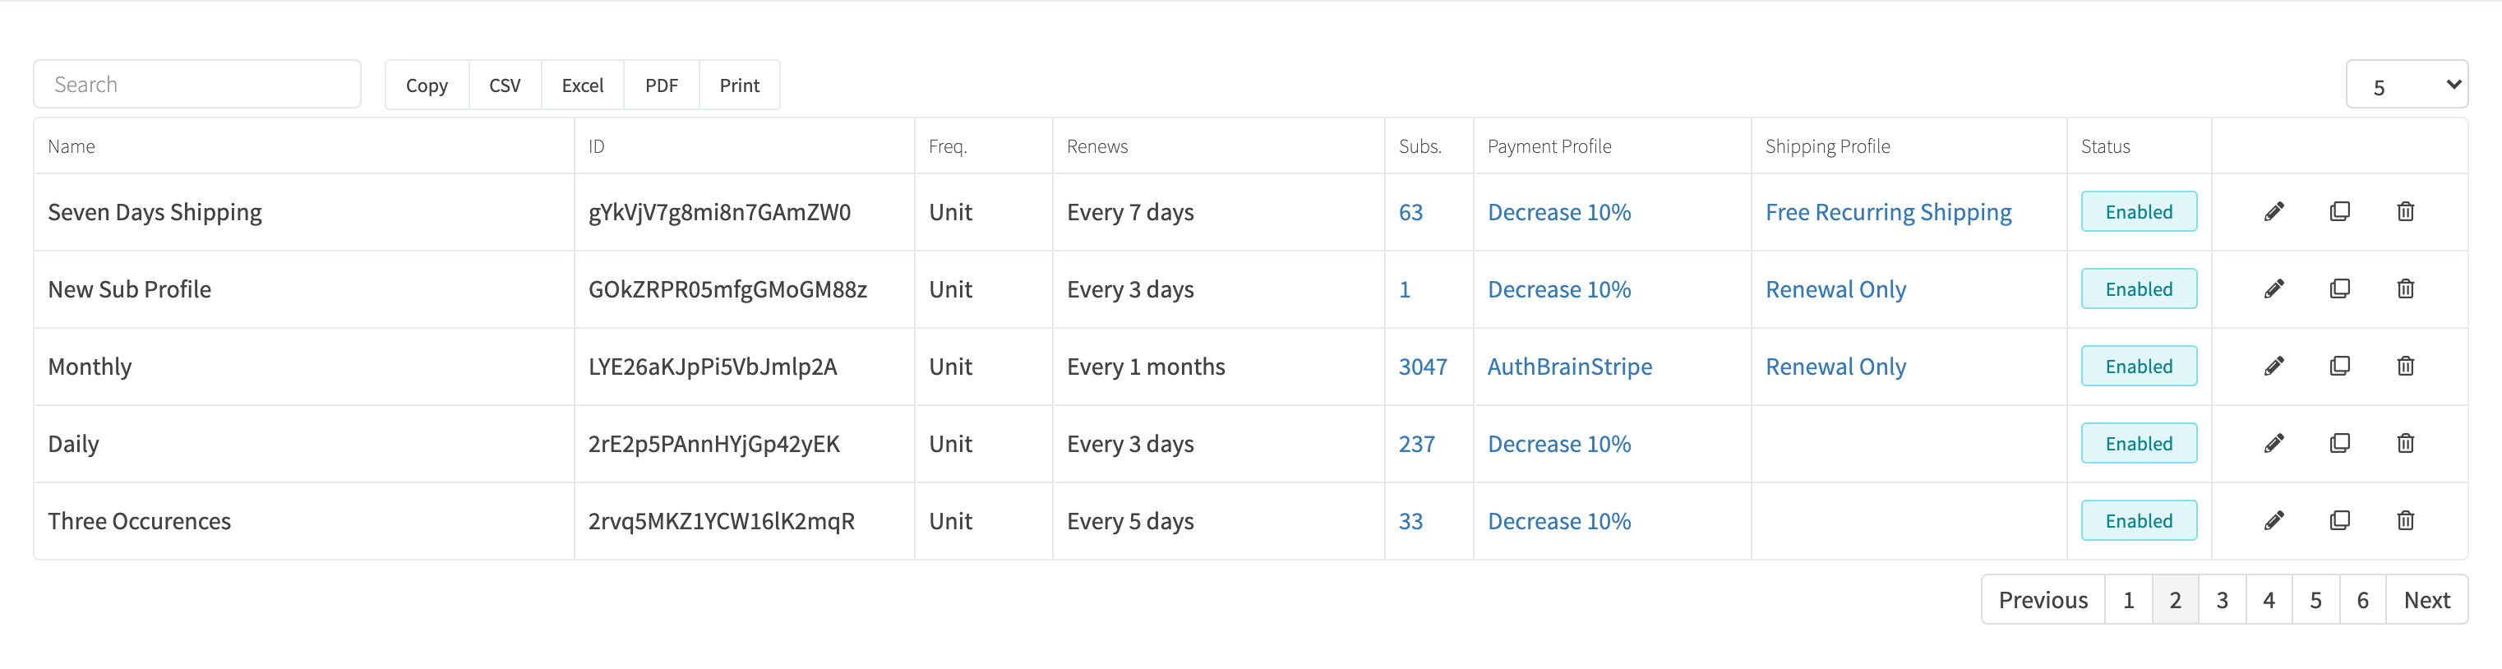Viewport: 2502px width, 669px height.
Task: Open Decrease 10% for Seven Days Shipping
Action: click(1559, 213)
